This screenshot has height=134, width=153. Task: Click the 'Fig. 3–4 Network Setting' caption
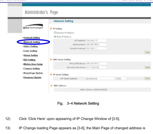coord(78,103)
